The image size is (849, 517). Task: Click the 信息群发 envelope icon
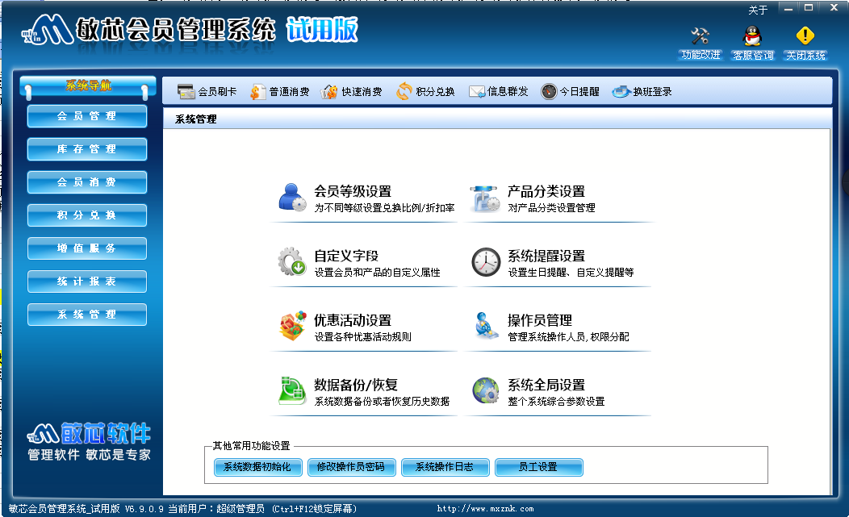(x=477, y=91)
